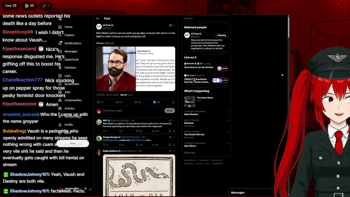Open more options on Groypa Groypa's reply
This screenshot has width=350, height=197.
(x=174, y=137)
